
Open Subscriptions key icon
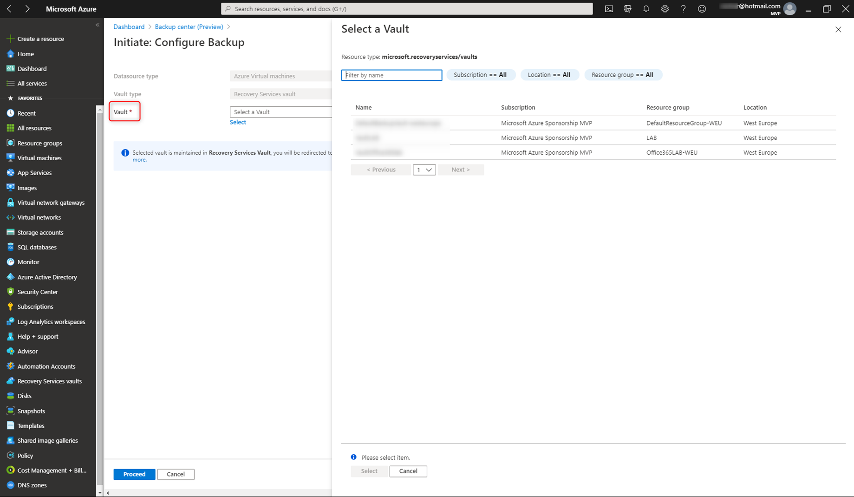point(10,307)
